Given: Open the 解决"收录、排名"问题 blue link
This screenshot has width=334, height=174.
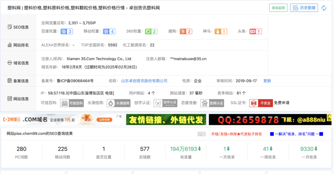Looking at the screenshot, I should [x=296, y=134].
